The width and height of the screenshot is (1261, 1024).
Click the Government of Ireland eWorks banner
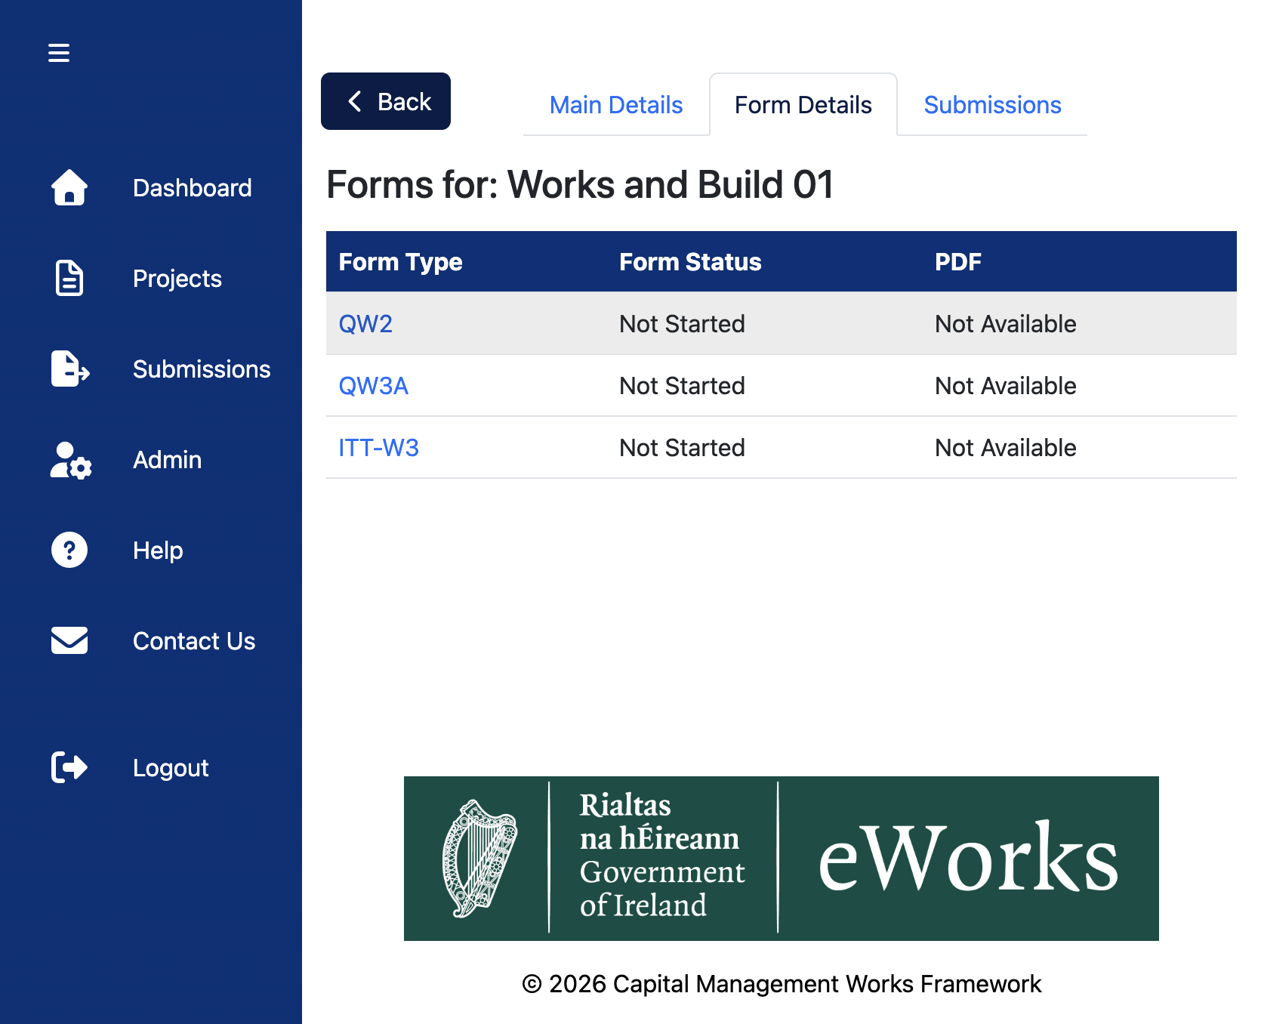coord(782,859)
